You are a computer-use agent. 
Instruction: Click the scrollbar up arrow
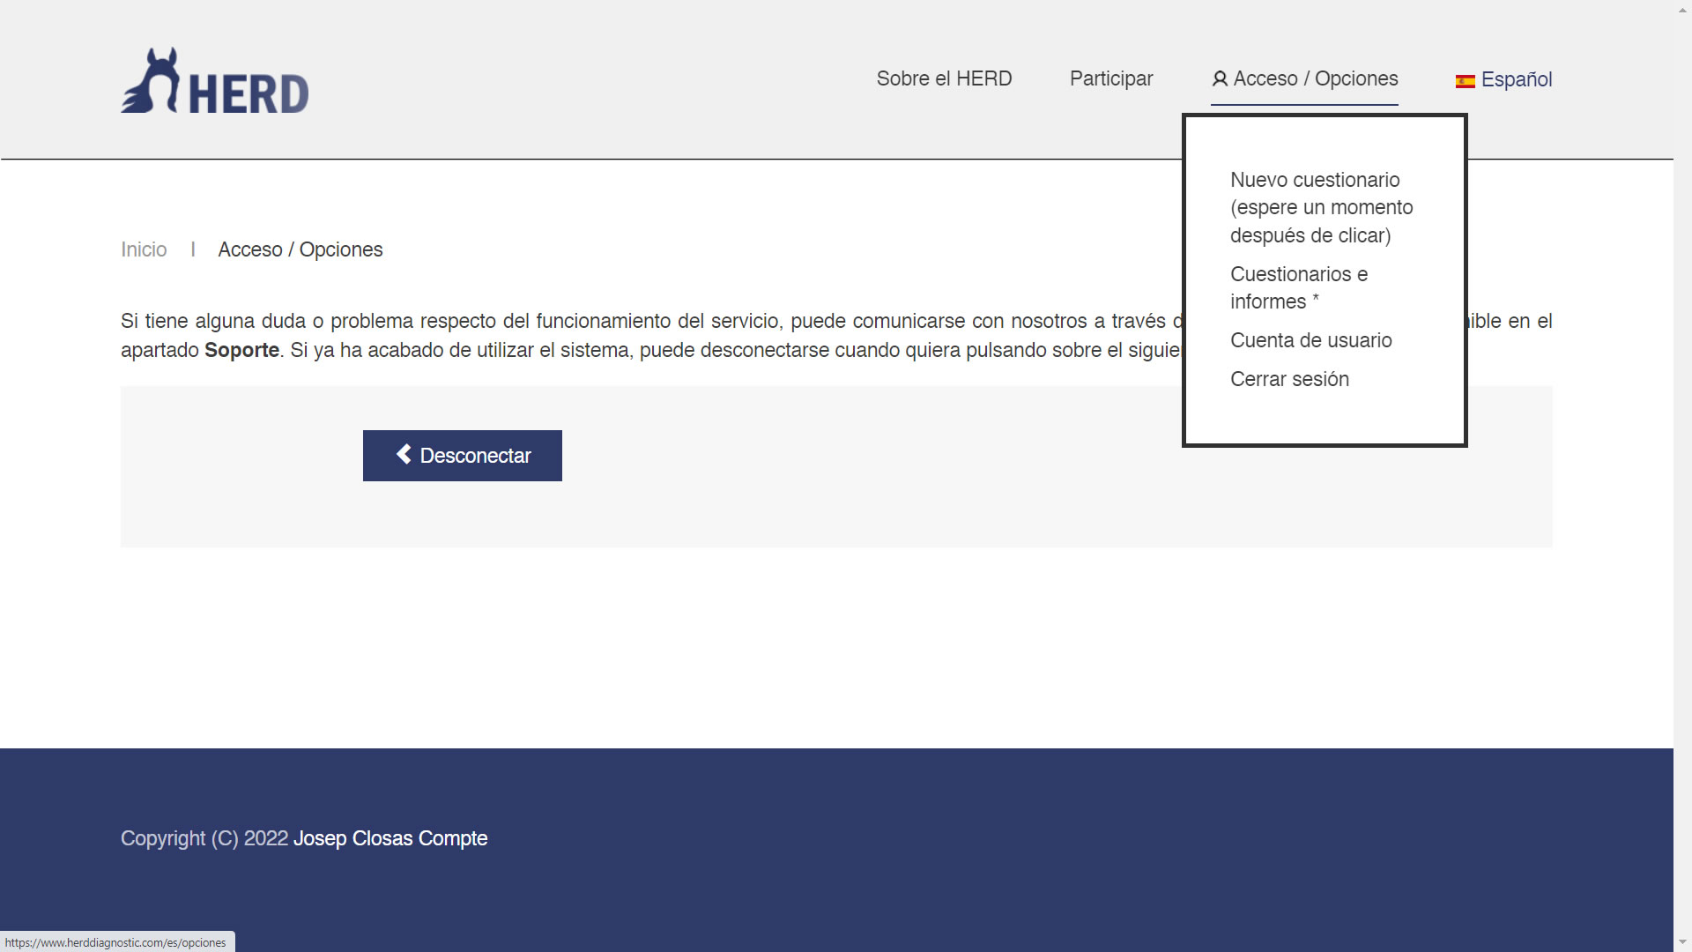[x=1682, y=8]
